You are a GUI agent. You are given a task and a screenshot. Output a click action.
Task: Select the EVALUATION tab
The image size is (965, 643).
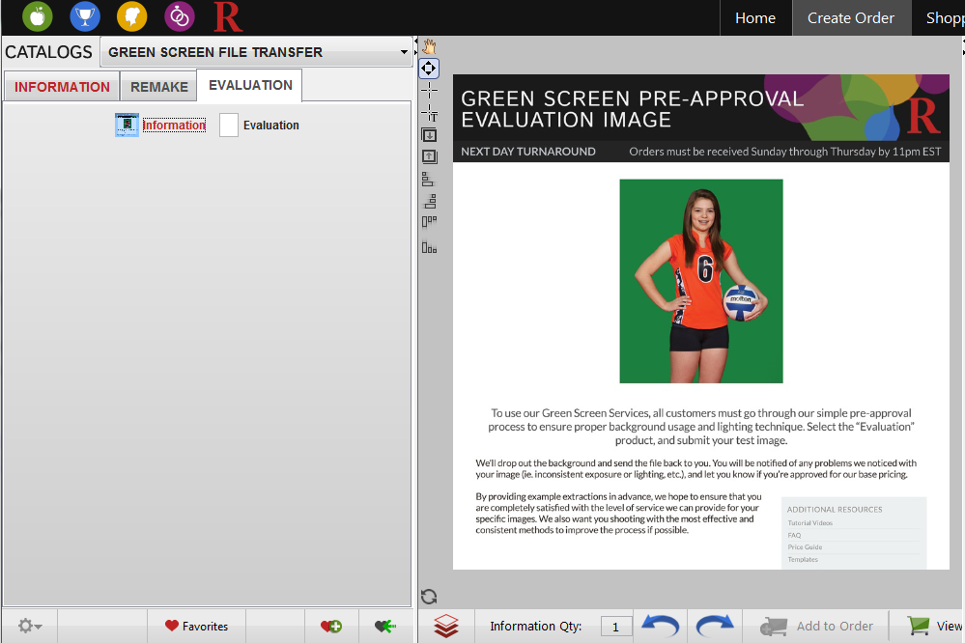[x=250, y=85]
